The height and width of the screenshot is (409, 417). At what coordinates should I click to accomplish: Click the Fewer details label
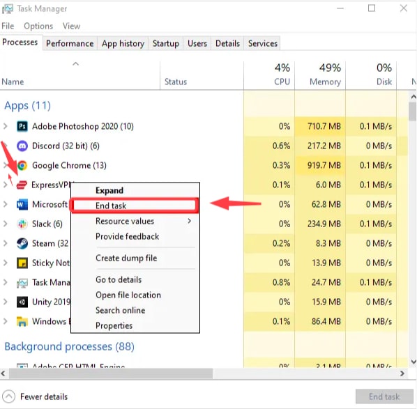tap(44, 396)
